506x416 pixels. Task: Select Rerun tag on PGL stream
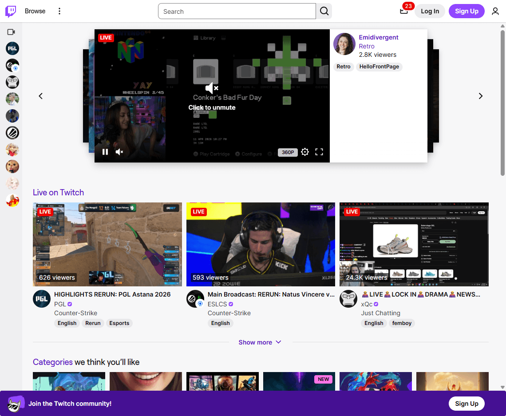tap(93, 323)
